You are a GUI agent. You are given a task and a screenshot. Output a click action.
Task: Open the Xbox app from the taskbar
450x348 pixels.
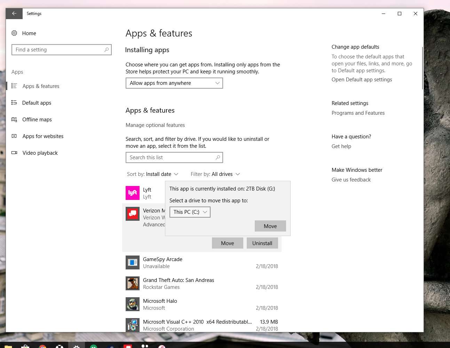(60, 346)
